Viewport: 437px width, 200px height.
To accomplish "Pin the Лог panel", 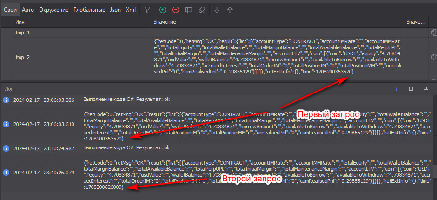I will tap(426, 89).
